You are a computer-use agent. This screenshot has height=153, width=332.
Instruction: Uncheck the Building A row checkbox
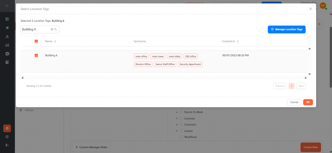(x=36, y=56)
